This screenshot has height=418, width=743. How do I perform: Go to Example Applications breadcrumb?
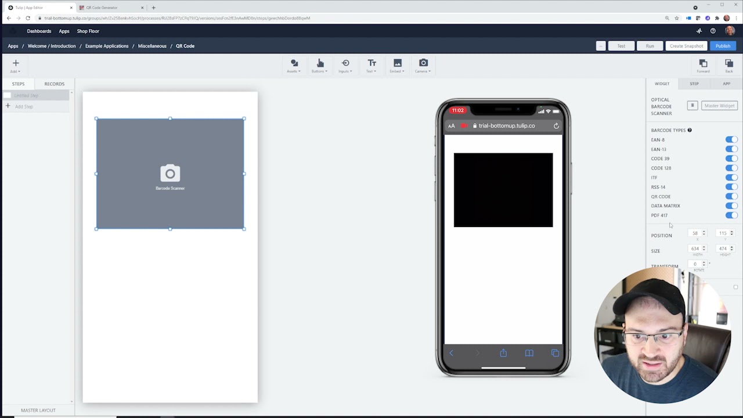click(107, 46)
